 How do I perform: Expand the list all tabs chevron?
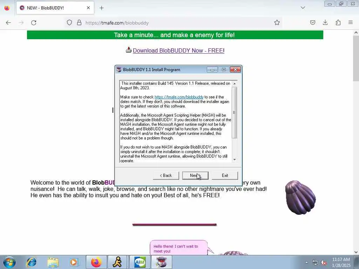[x=303, y=8]
